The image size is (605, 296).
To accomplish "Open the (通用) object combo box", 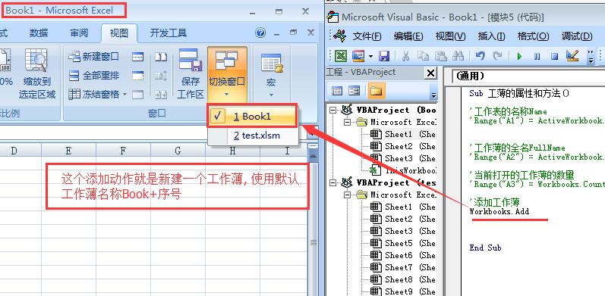I will pos(528,76).
